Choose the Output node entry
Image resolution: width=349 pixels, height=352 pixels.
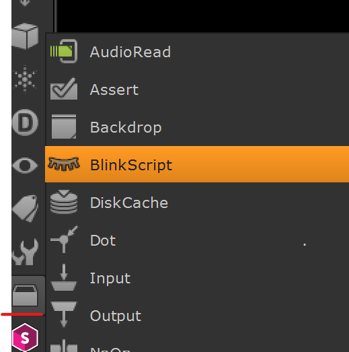click(197, 316)
